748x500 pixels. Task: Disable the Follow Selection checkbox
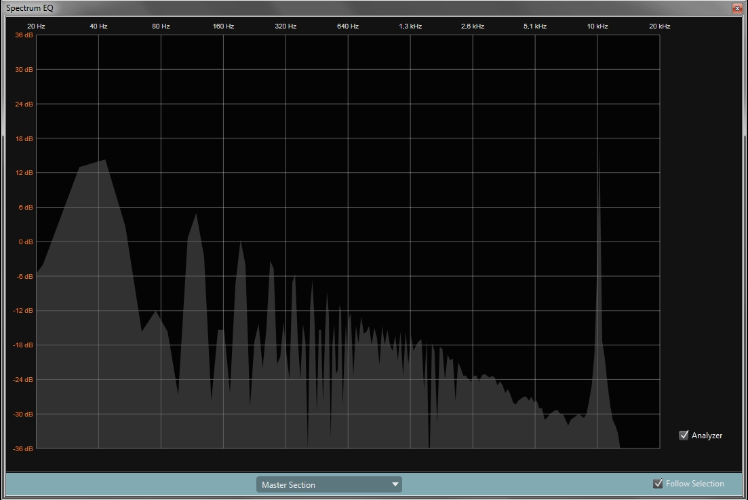pos(658,484)
